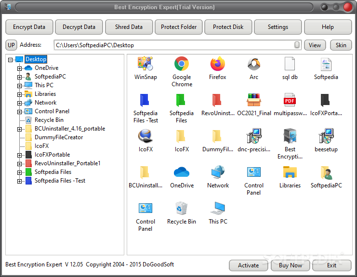Screen dimensions: 357x277
Task: Expand the RevoUninstaller_Portable1 tree node
Action: coord(20,164)
